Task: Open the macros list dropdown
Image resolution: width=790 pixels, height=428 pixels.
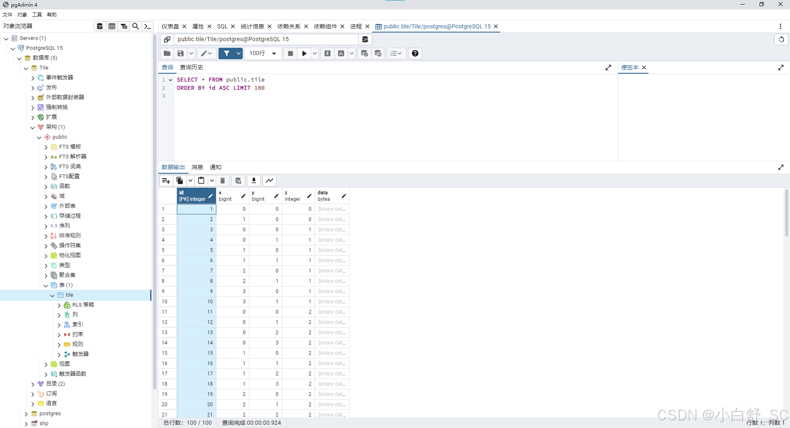Action: pos(396,53)
